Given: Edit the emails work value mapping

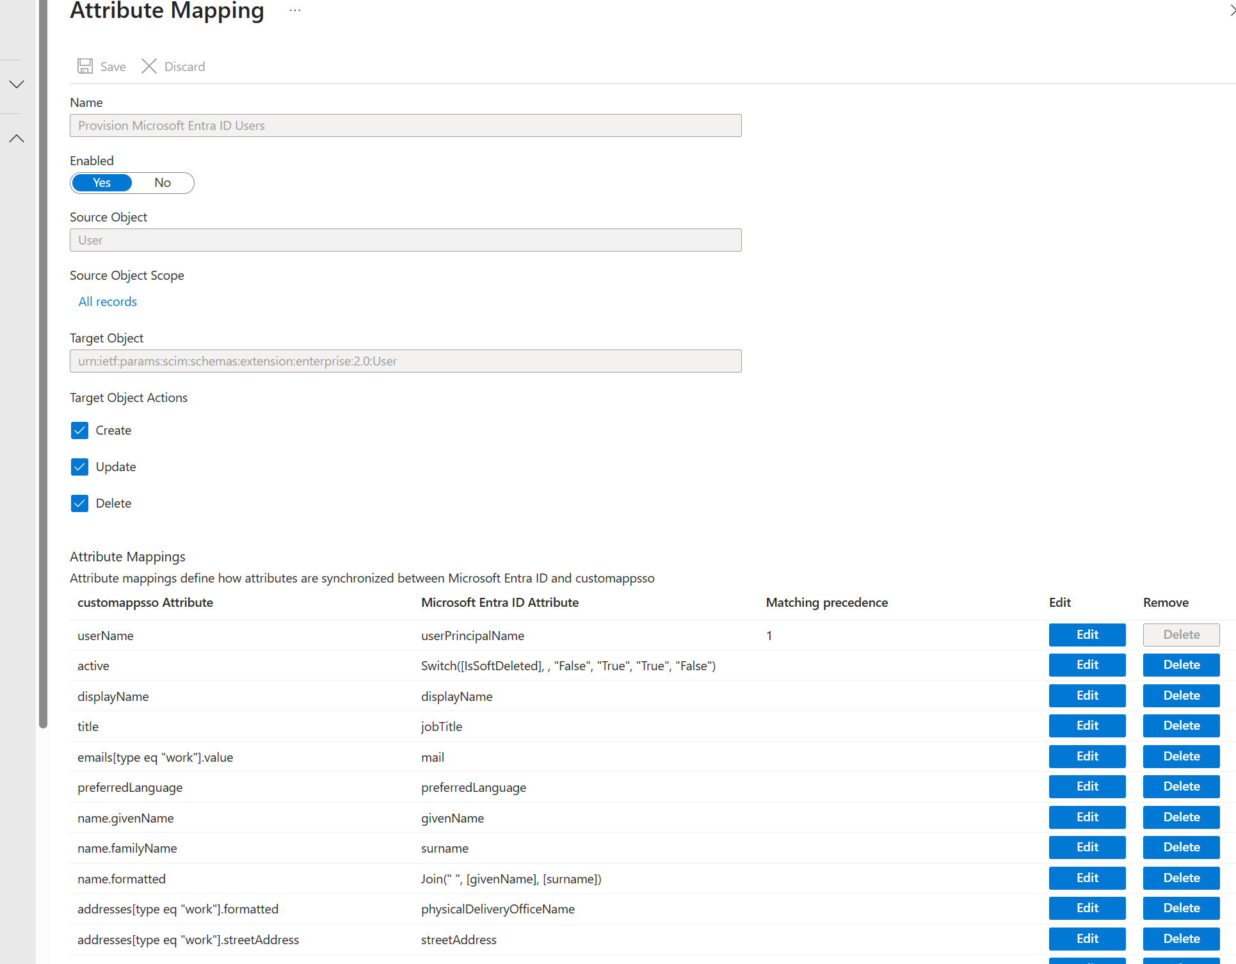Looking at the screenshot, I should click(x=1088, y=757).
